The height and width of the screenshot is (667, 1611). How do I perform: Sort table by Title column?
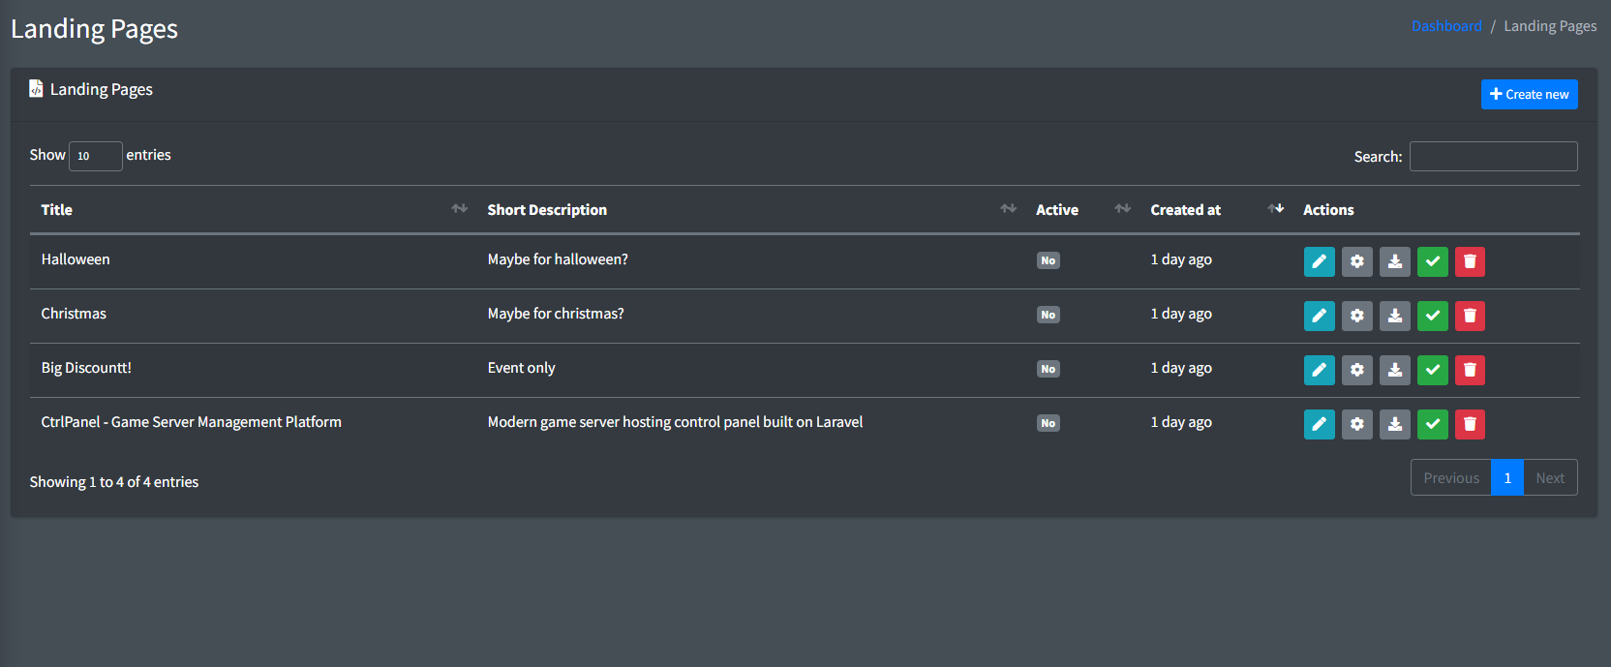[57, 210]
